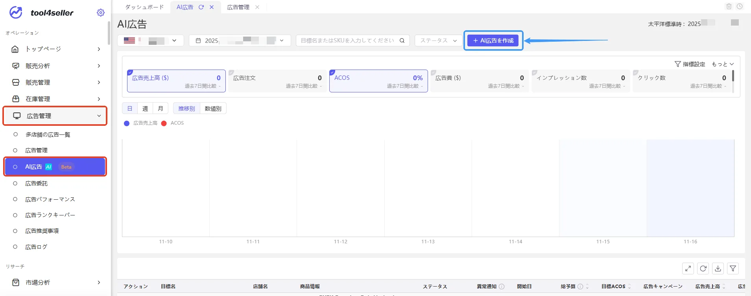Click the search magnifier icon in search box
This screenshot has height=296, width=751.
click(x=402, y=40)
